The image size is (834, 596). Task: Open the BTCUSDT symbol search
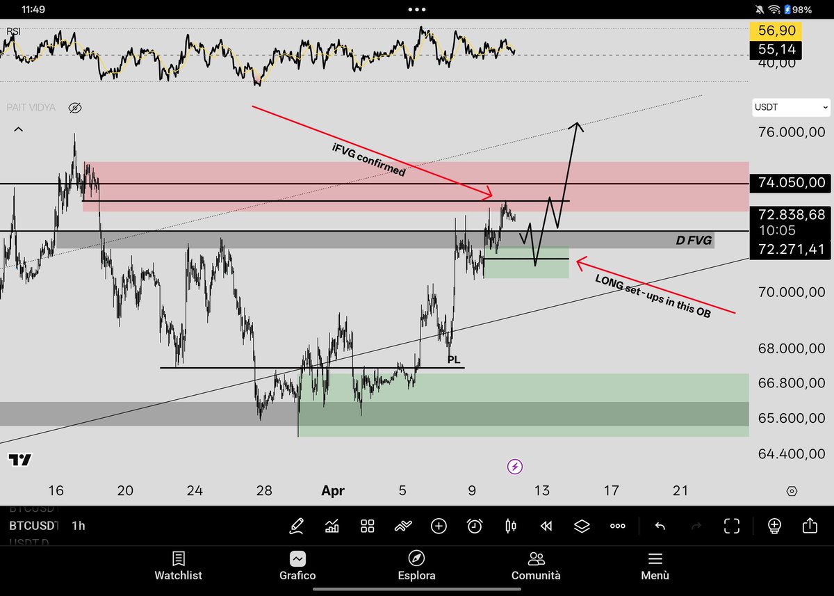click(x=33, y=526)
